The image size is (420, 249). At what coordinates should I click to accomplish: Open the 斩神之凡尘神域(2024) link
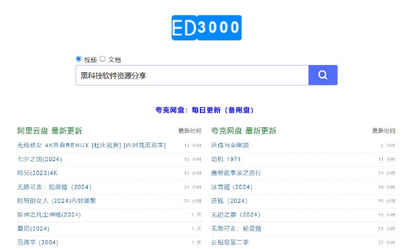tap(49, 214)
